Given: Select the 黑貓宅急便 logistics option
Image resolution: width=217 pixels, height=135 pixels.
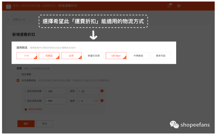Looking at the screenshot, I should (94, 56).
